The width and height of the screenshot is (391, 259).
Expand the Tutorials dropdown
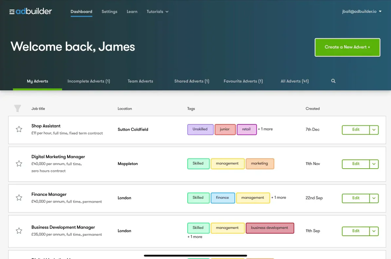point(157,11)
